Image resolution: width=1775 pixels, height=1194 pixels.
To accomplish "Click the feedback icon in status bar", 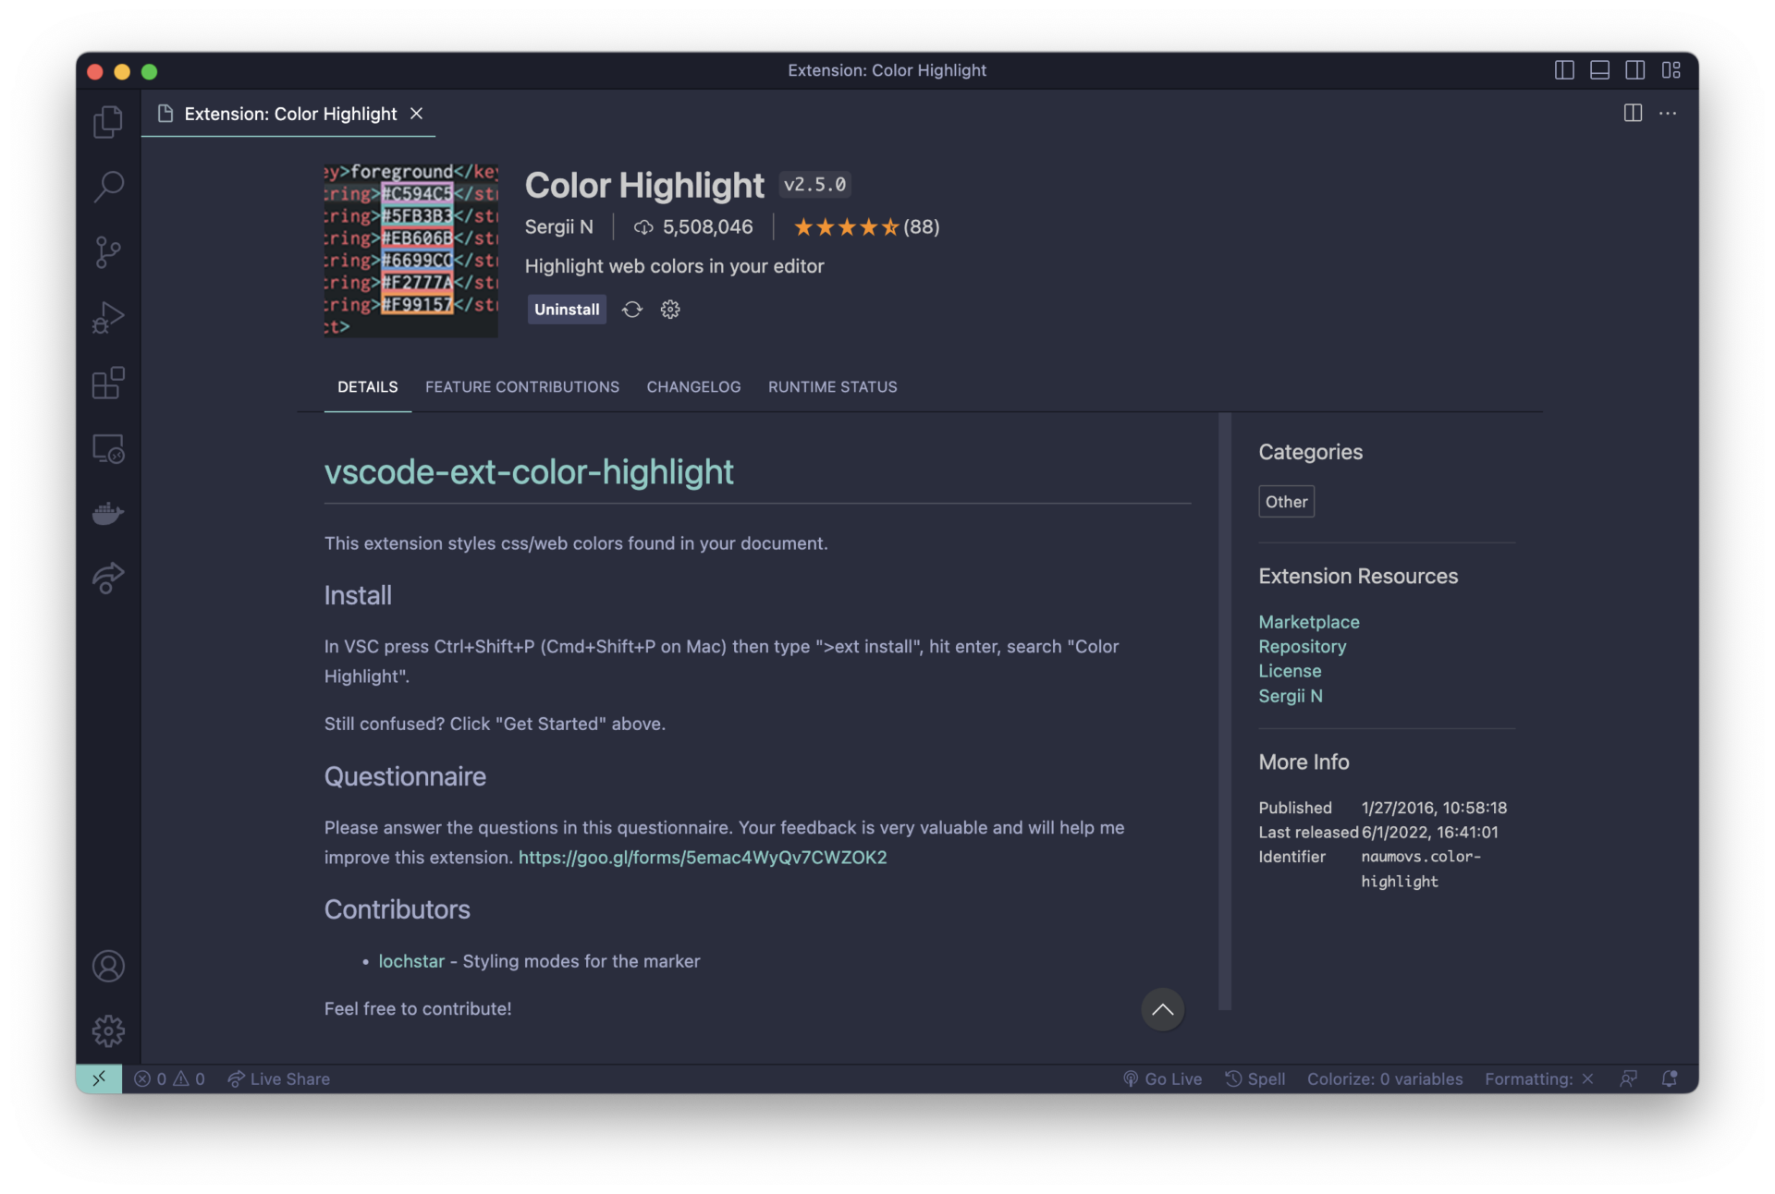I will [x=1629, y=1079].
